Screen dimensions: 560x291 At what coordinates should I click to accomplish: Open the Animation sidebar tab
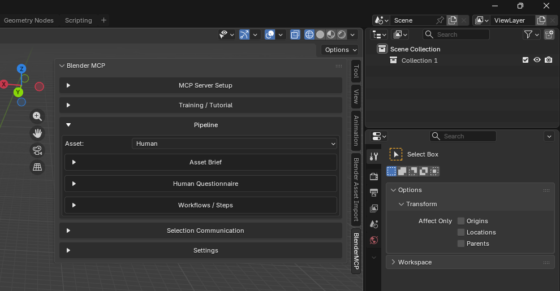(356, 131)
